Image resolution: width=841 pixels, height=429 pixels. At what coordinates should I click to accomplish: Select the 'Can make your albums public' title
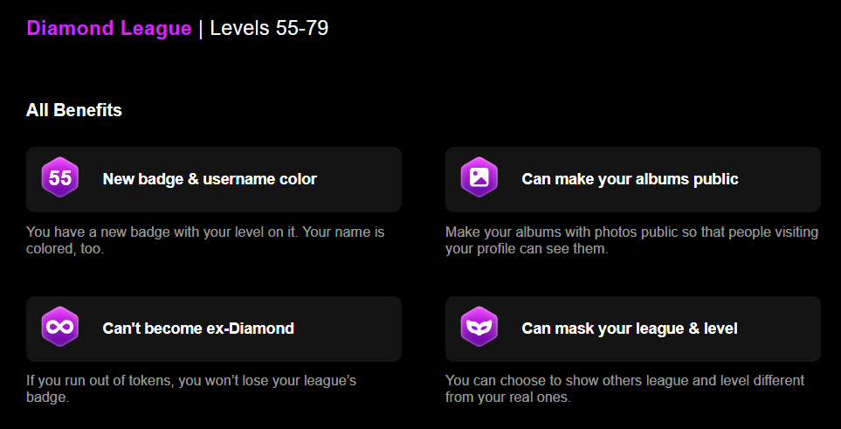pyautogui.click(x=630, y=179)
